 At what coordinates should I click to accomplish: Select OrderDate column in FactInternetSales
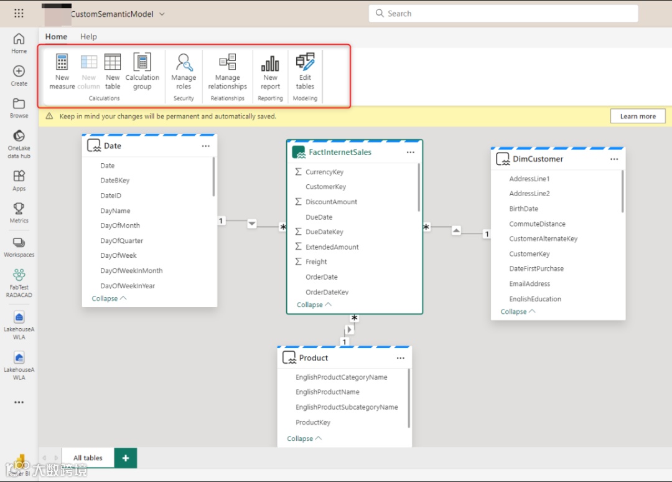[x=322, y=277]
